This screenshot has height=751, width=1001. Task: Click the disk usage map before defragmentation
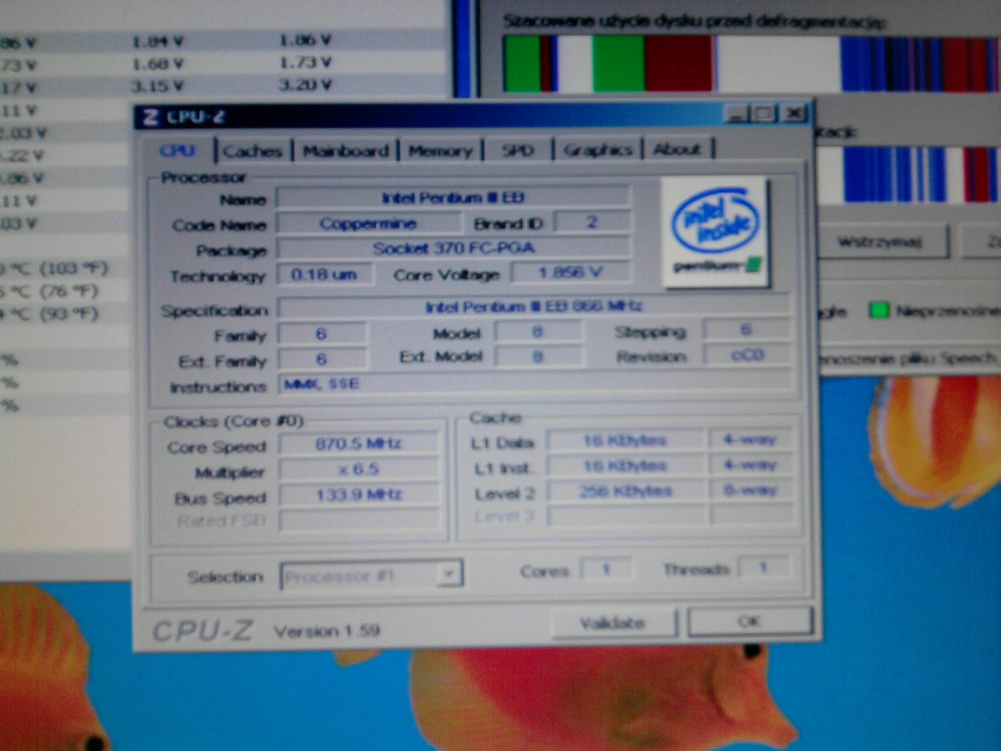click(x=751, y=64)
